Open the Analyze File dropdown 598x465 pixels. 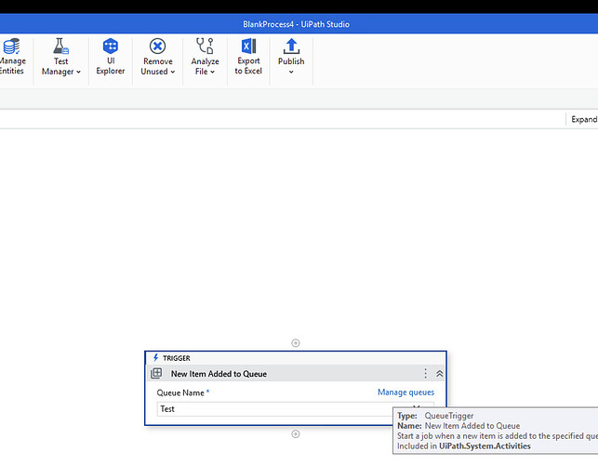(x=205, y=57)
